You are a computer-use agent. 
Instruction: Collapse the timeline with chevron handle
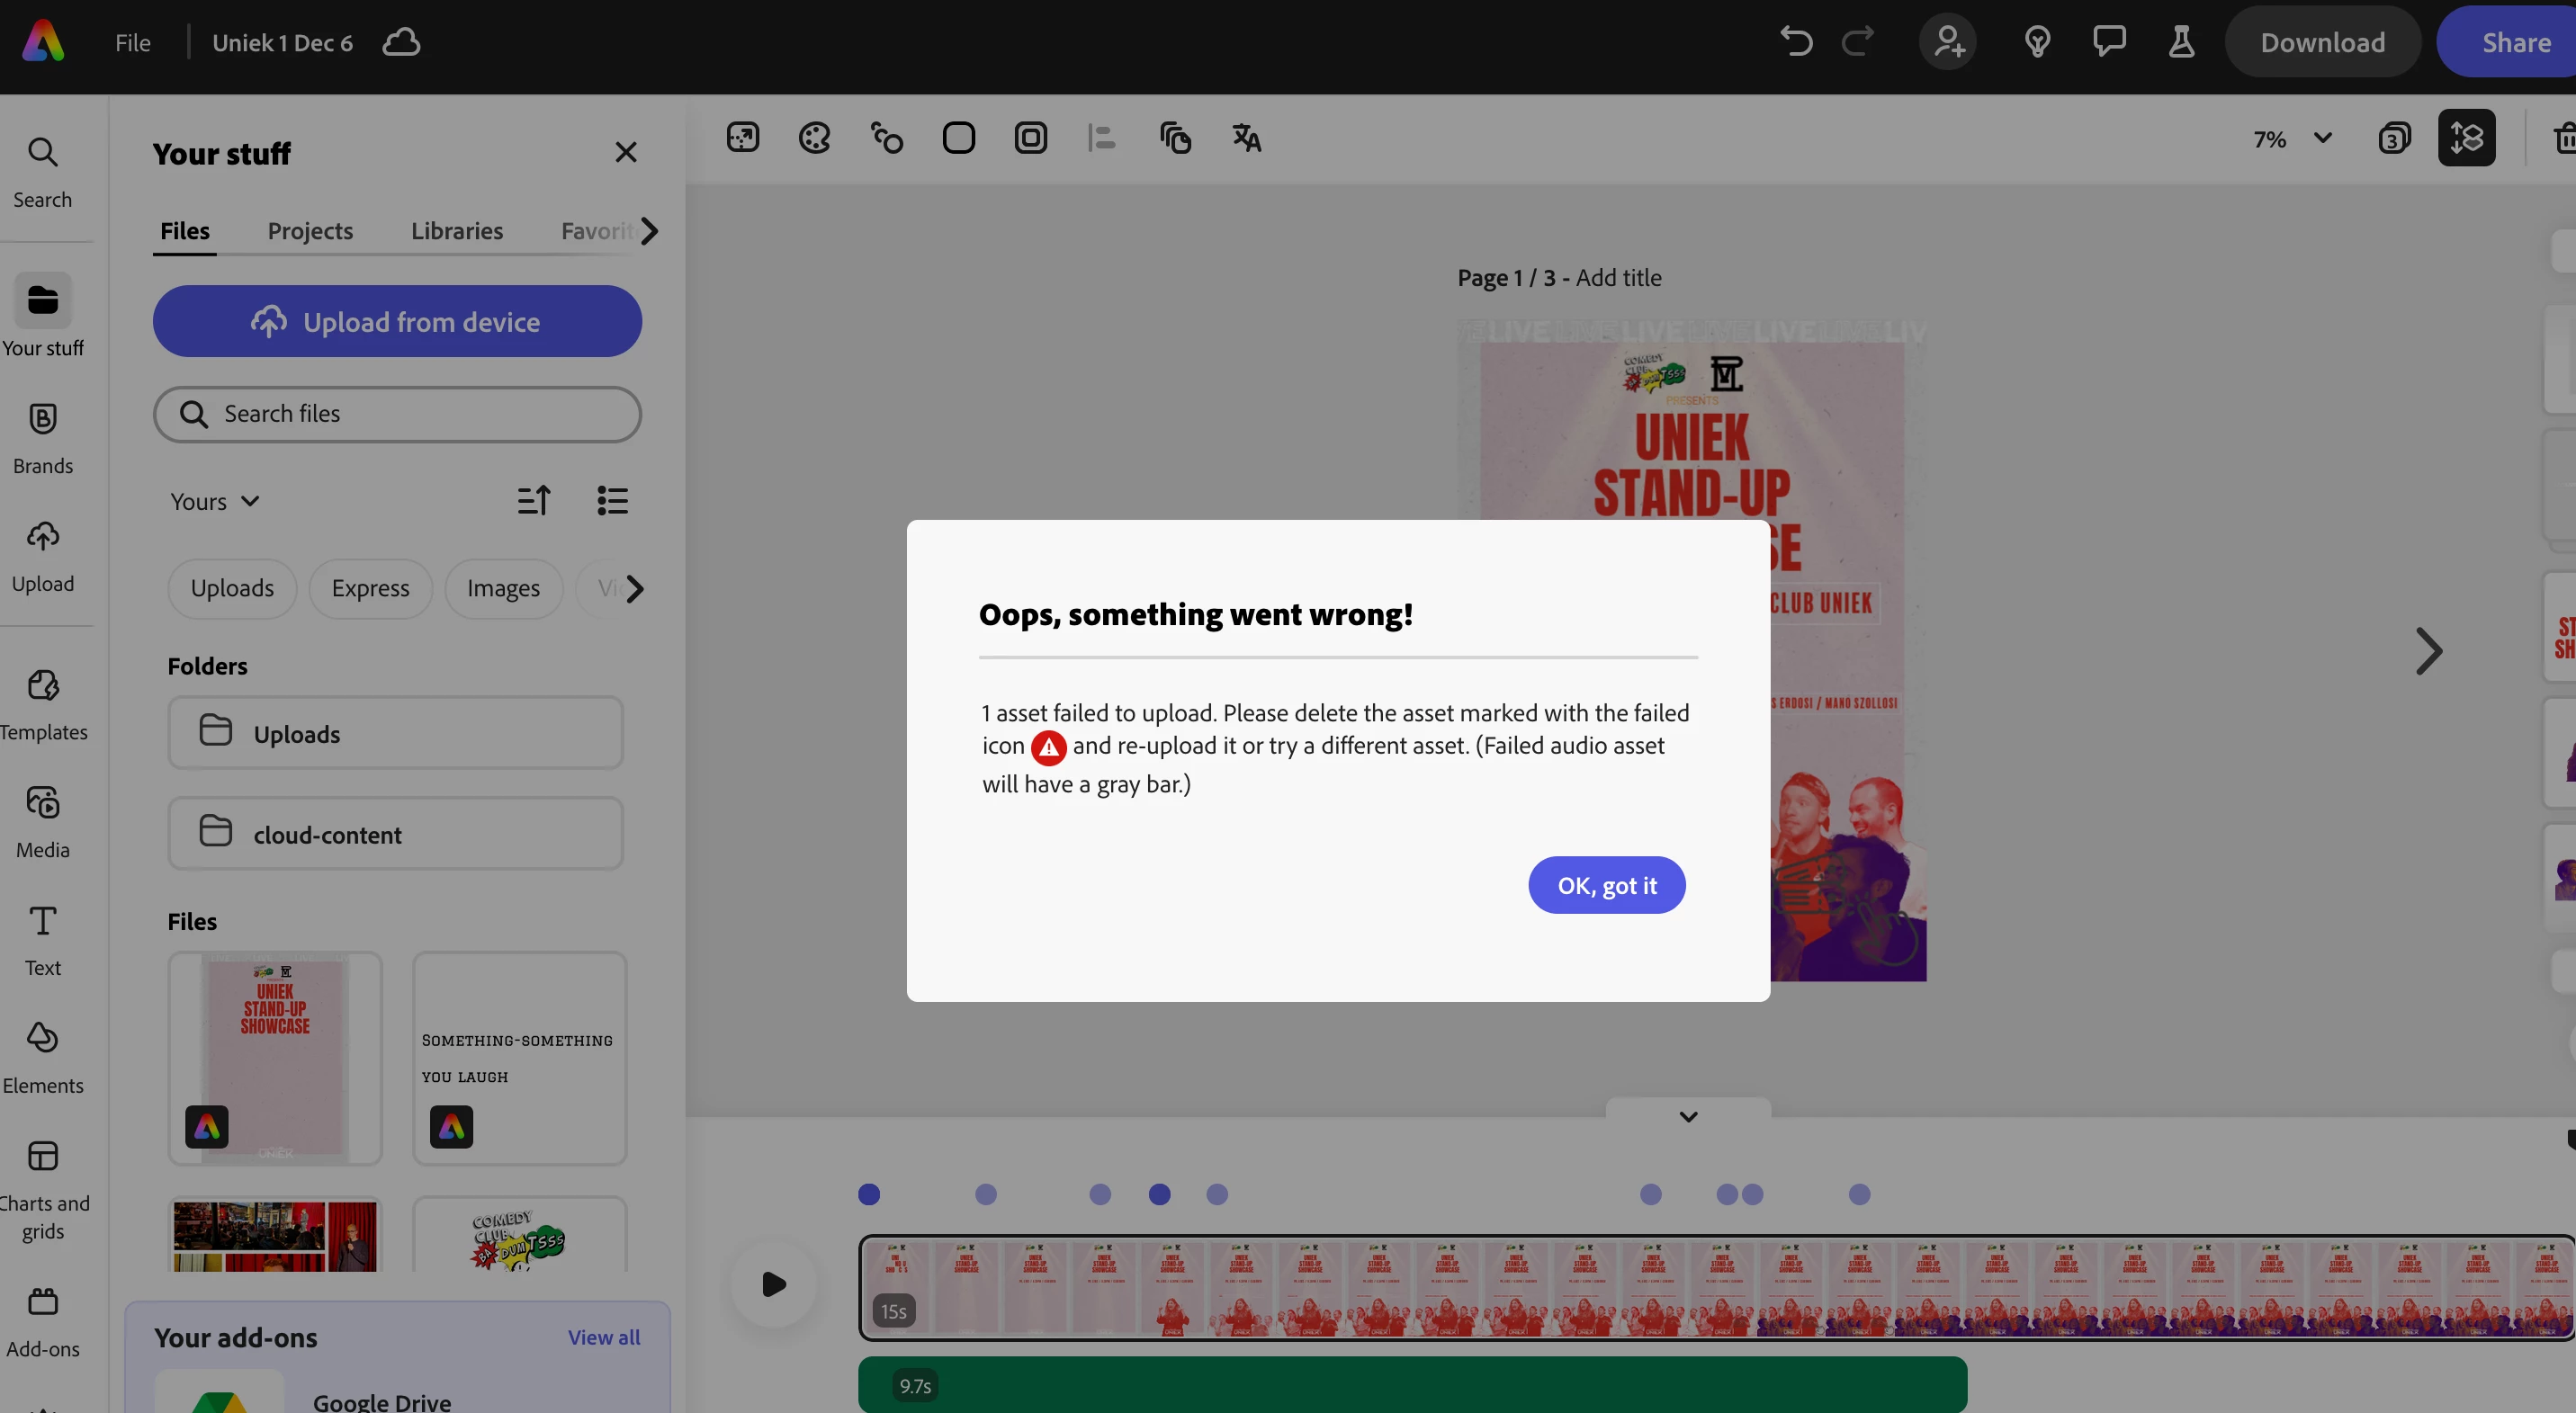1688,1116
